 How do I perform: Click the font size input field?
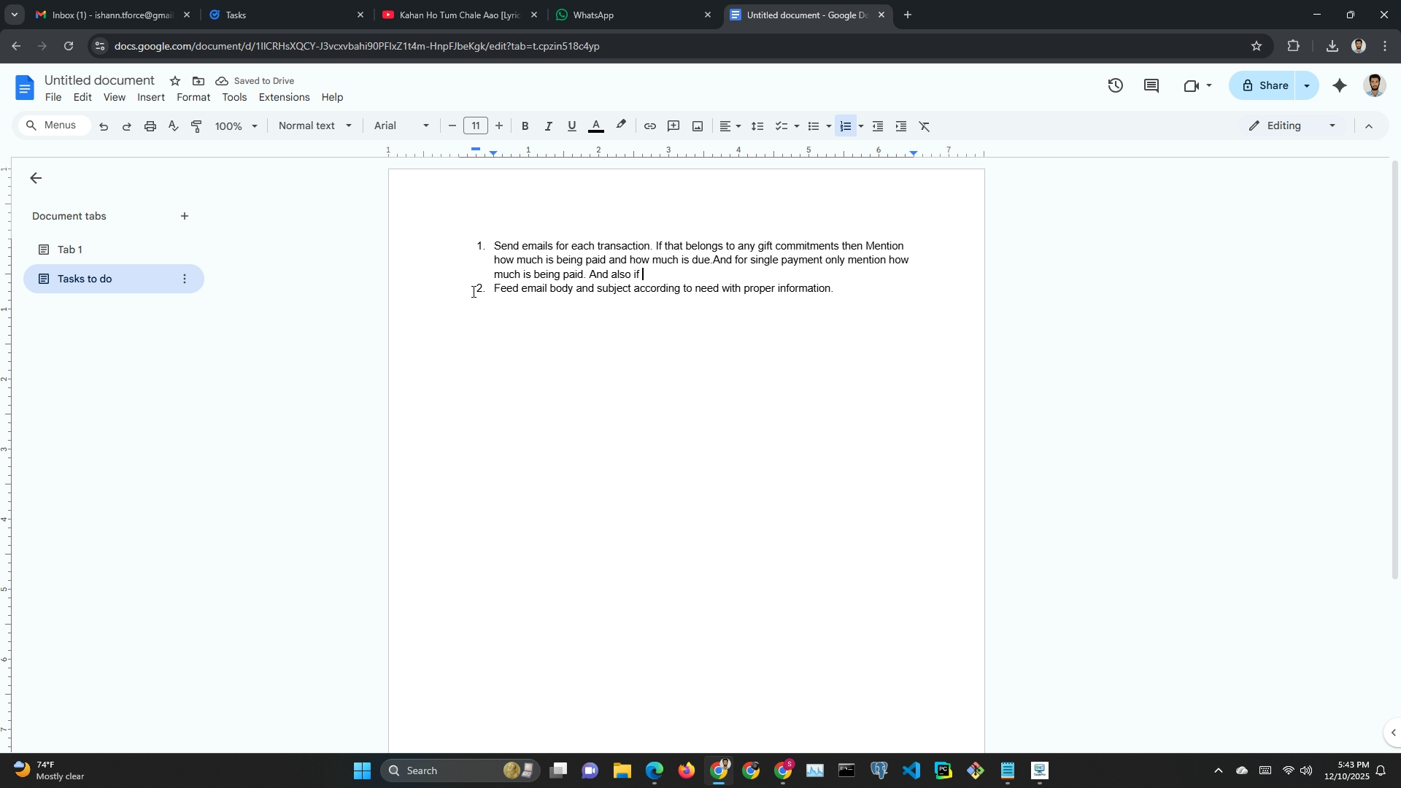(x=475, y=126)
